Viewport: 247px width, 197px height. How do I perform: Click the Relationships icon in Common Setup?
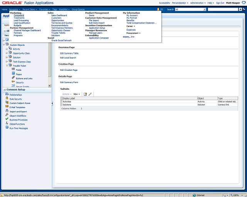(x=7, y=94)
